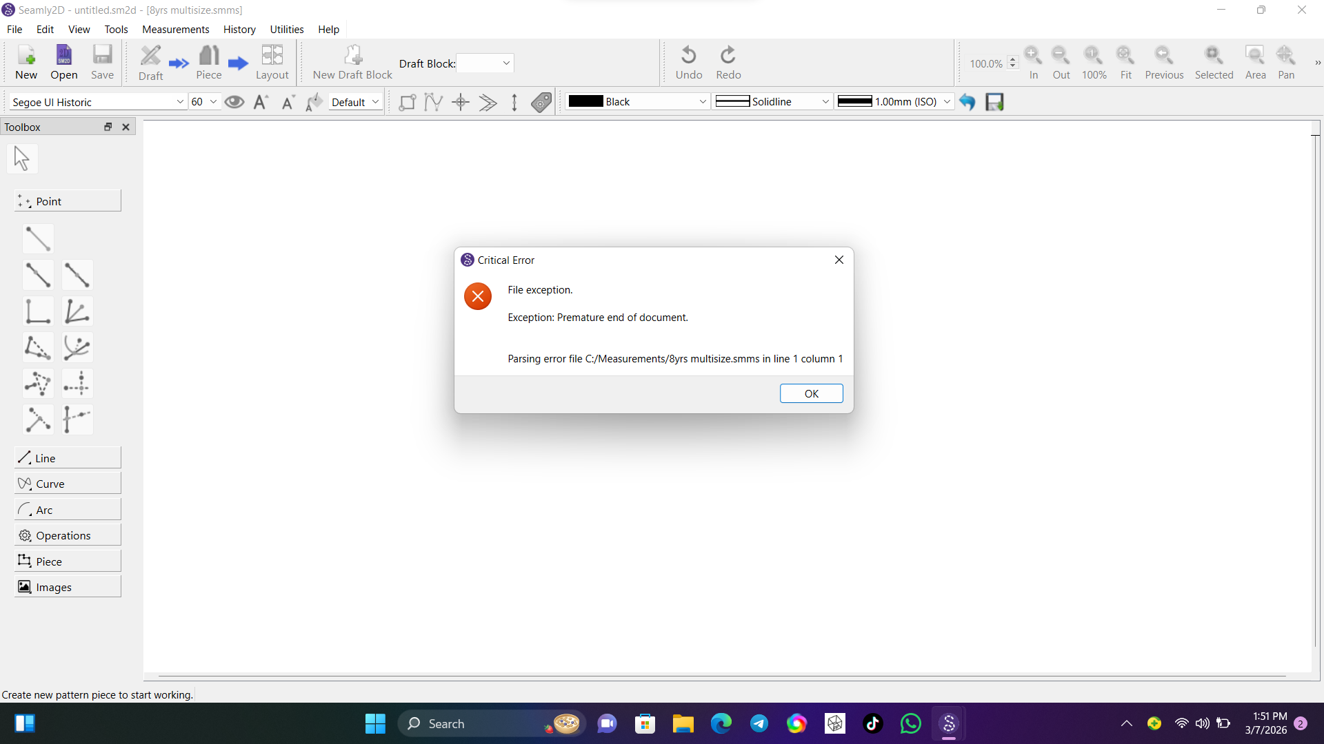
Task: Expand the Solidline line type dropdown
Action: 825,102
